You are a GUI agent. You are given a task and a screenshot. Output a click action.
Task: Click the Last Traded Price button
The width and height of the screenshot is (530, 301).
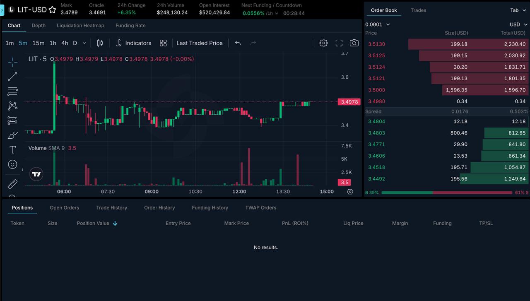point(199,43)
